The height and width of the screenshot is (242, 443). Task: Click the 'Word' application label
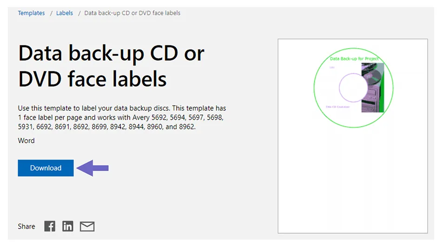pyautogui.click(x=26, y=140)
